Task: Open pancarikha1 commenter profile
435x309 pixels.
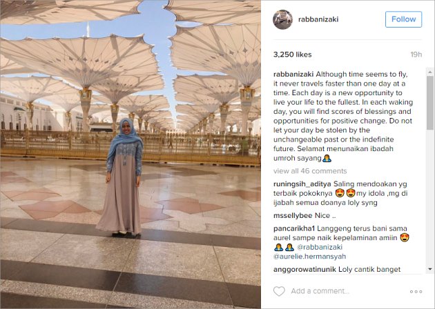Action: (x=294, y=228)
